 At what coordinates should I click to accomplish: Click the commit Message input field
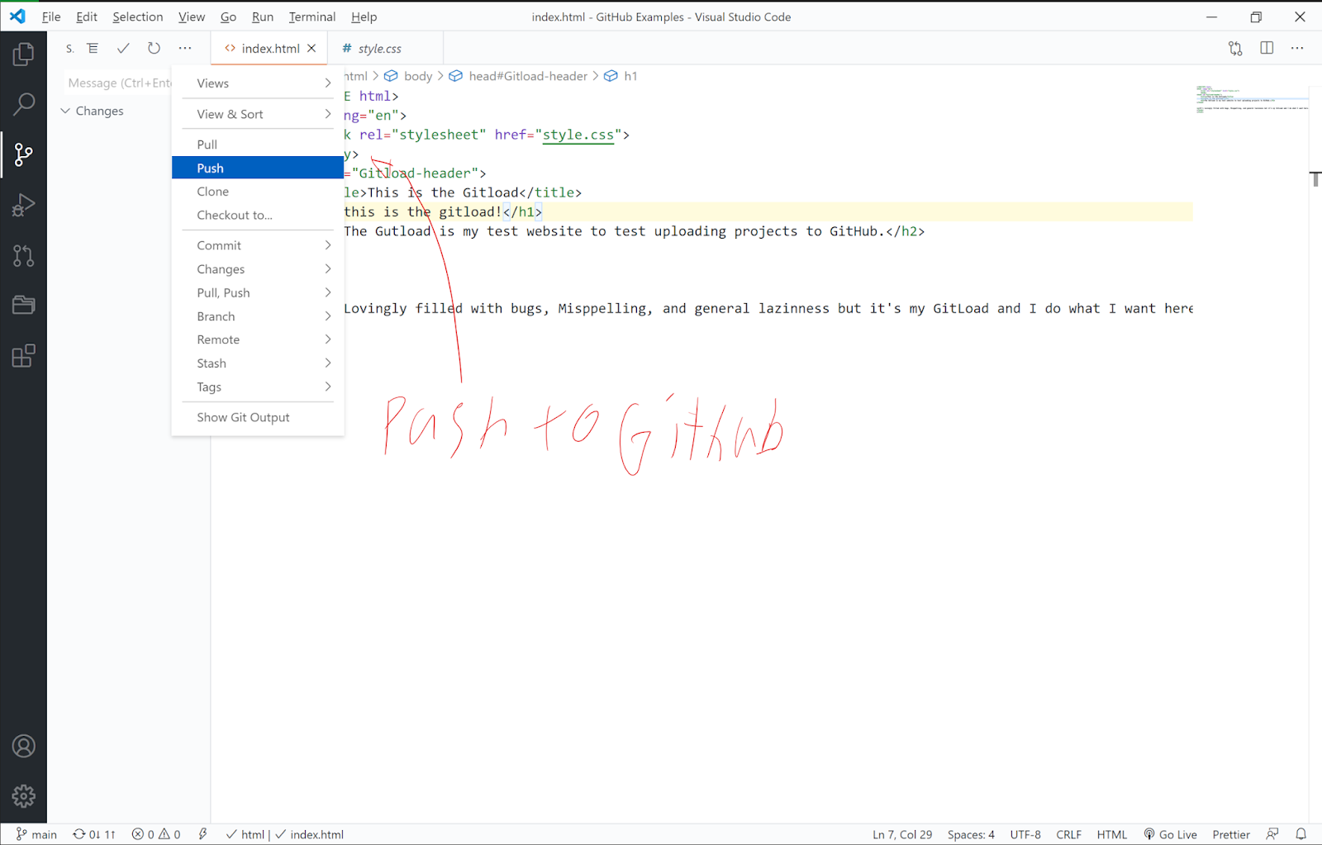pyautogui.click(x=117, y=83)
